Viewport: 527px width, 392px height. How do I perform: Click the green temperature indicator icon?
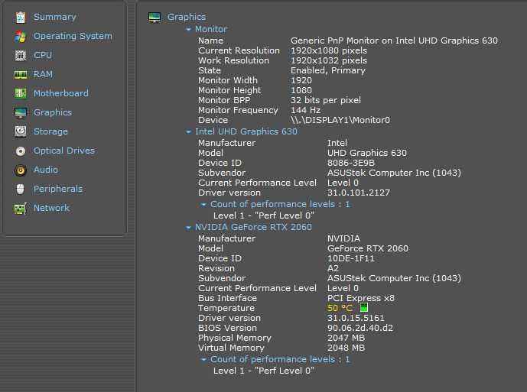click(x=363, y=307)
